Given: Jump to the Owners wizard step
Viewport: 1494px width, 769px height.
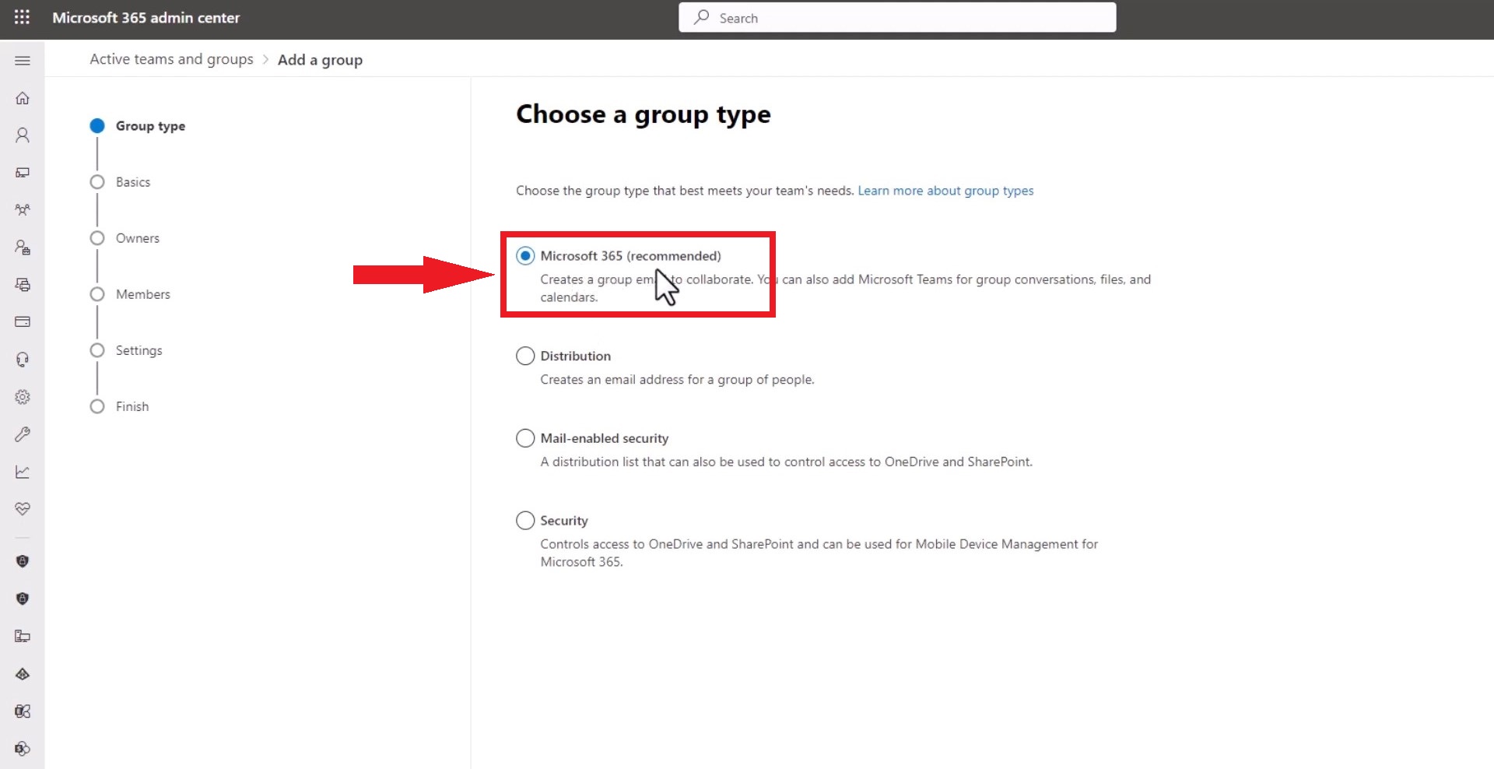Looking at the screenshot, I should pos(138,238).
